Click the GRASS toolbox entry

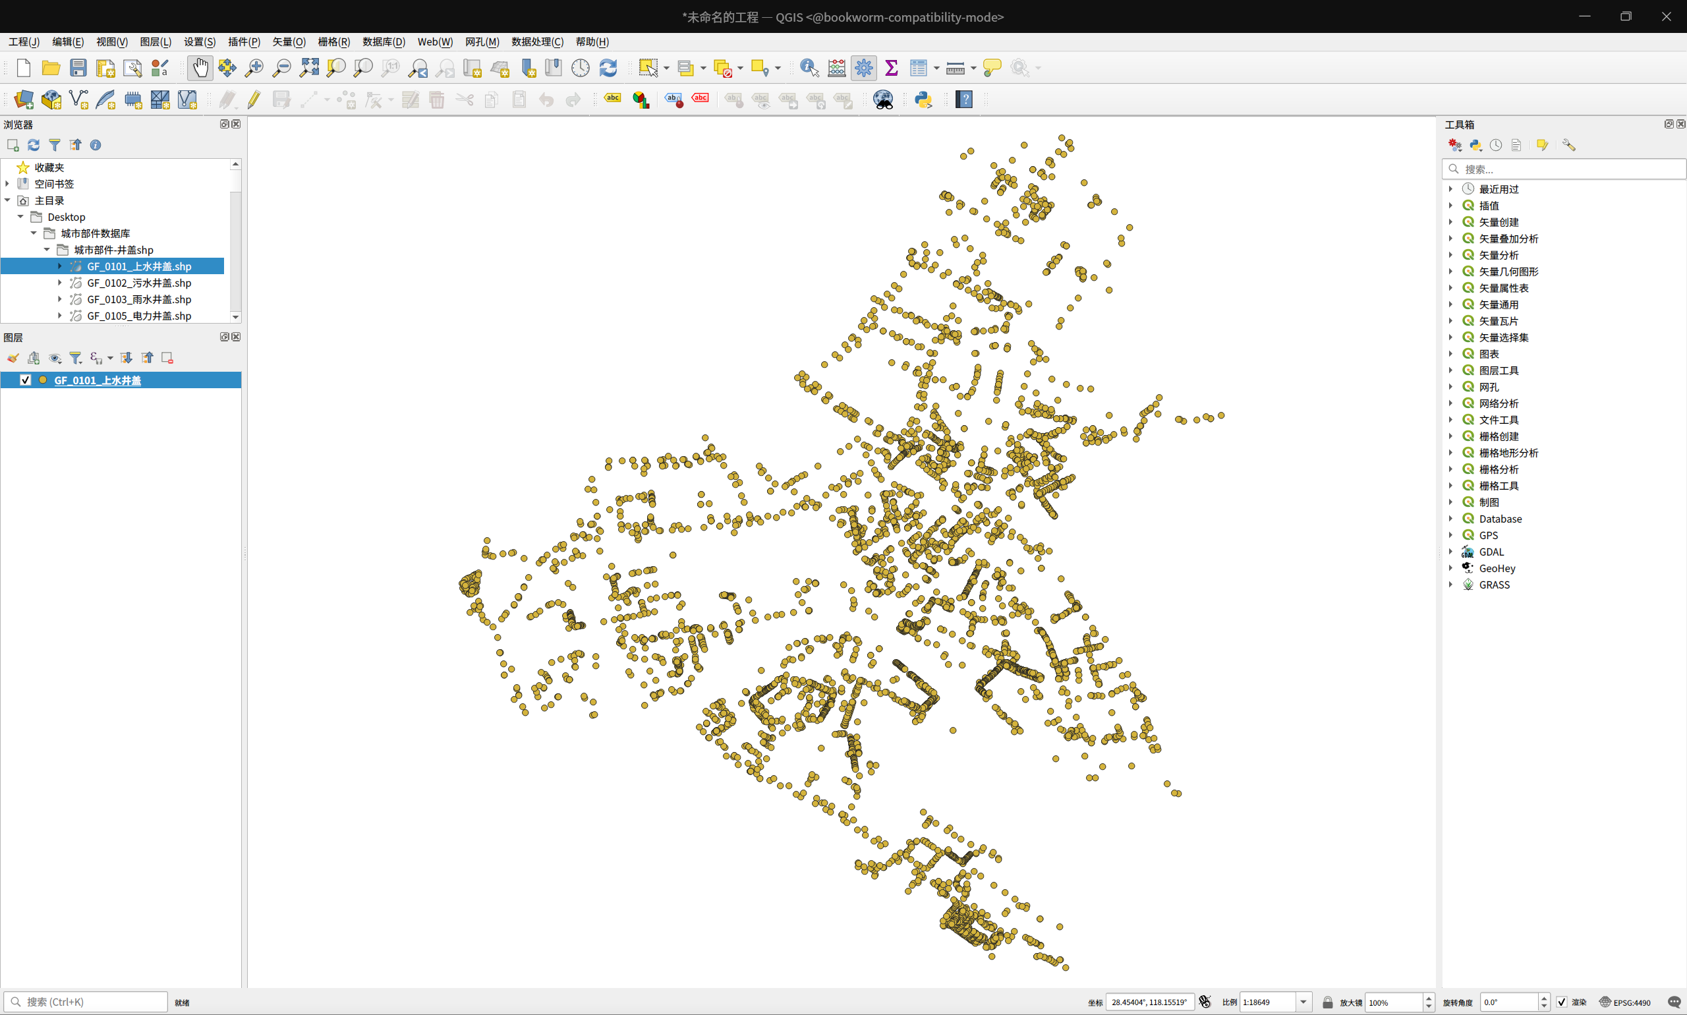[1494, 585]
